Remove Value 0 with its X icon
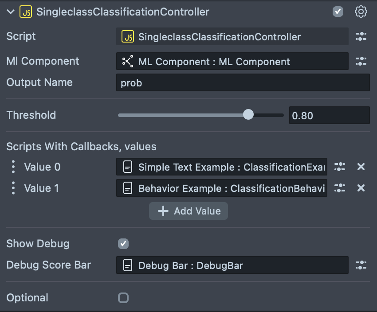377x312 pixels. pyautogui.click(x=361, y=167)
